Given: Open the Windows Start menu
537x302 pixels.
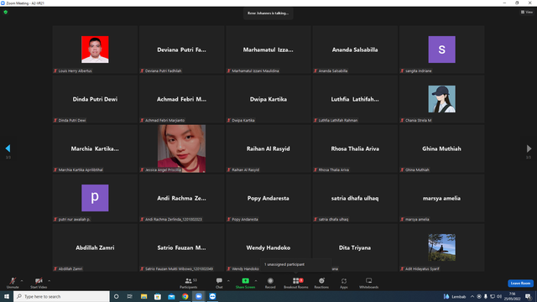Looking at the screenshot, I should (x=7, y=296).
